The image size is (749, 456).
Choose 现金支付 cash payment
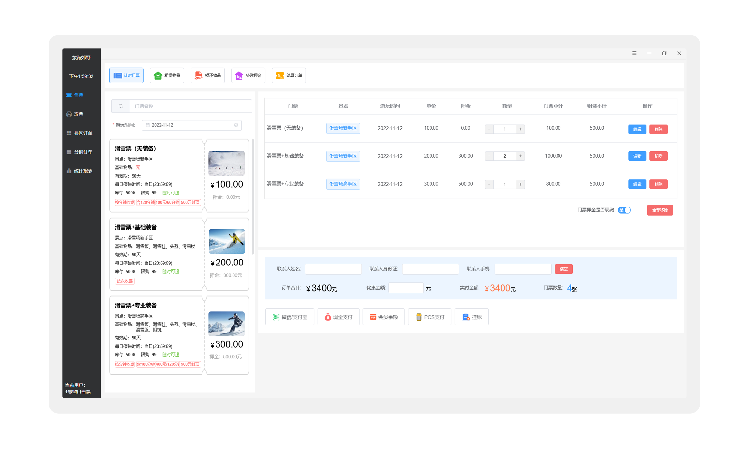click(338, 317)
